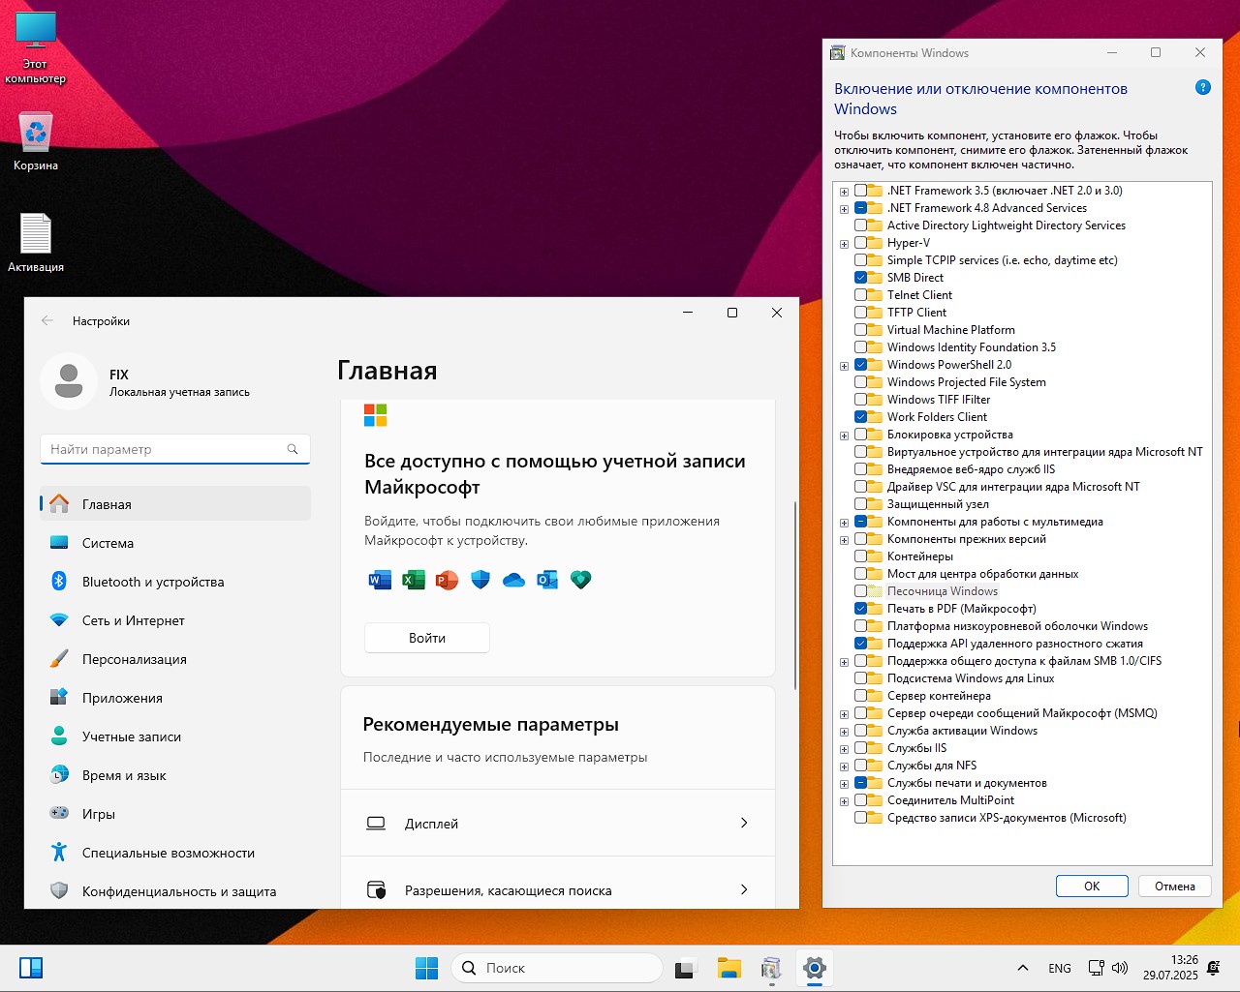The width and height of the screenshot is (1240, 992).
Task: Click Отмена in Компоненты Windows
Action: (x=1175, y=886)
